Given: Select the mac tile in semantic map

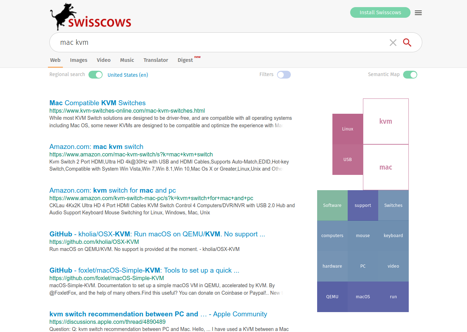Looking at the screenshot, I should tap(386, 167).
